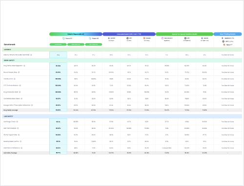This screenshot has width=244, height=186.
Task: Click the purple Cascaded Model group header
Action: click(x=129, y=34)
